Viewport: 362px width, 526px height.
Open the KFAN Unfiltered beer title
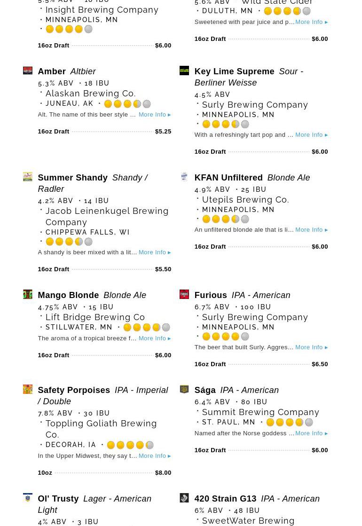point(228,178)
